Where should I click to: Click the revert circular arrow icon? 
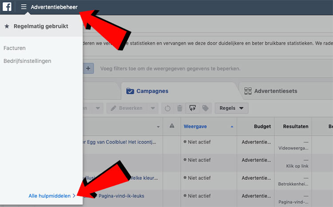(167, 108)
